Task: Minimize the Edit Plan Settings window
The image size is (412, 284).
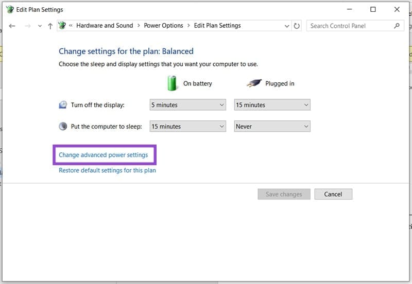Action: (350, 9)
